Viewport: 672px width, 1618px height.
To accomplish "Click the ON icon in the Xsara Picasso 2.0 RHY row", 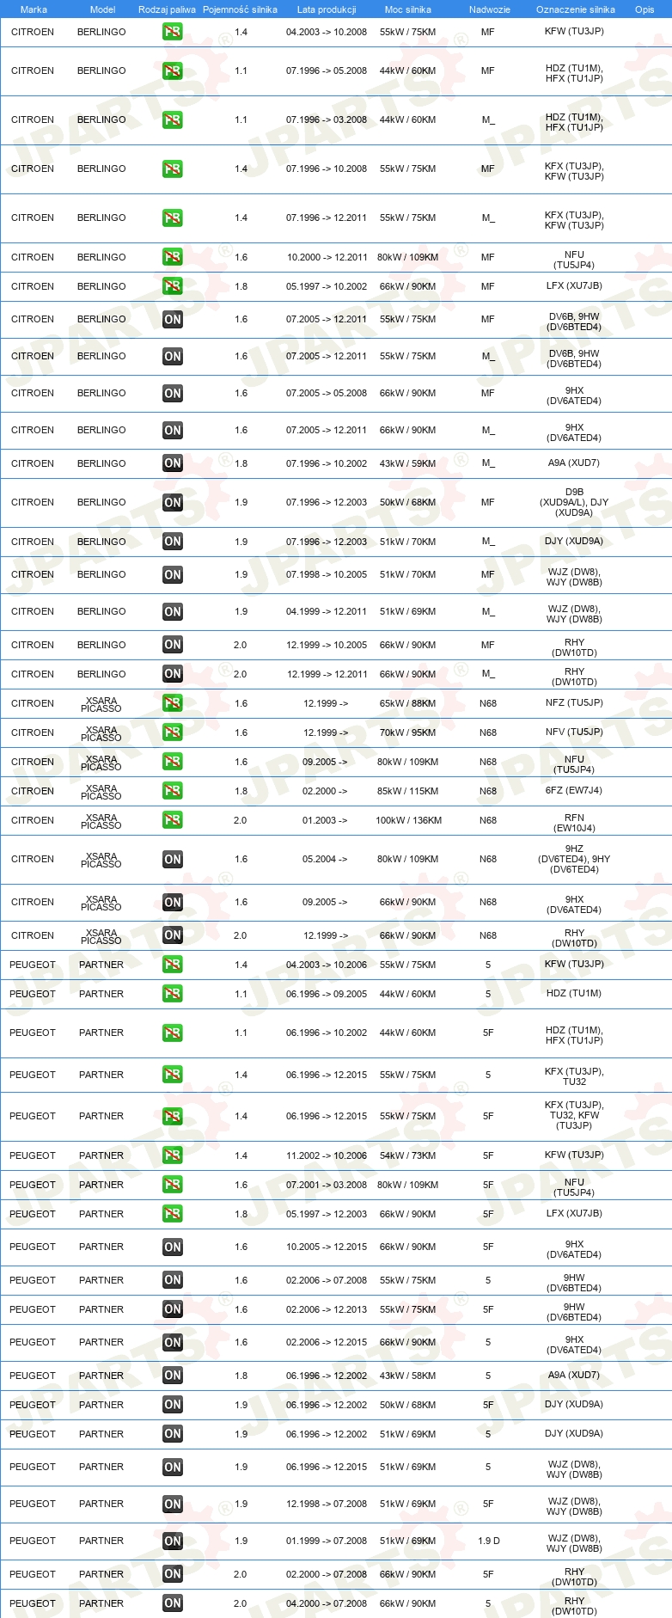I will point(173,935).
